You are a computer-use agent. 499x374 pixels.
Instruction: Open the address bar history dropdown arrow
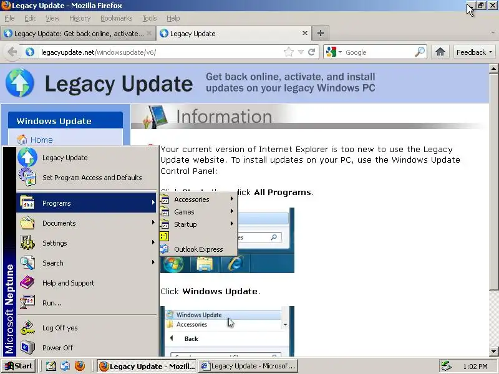point(301,52)
